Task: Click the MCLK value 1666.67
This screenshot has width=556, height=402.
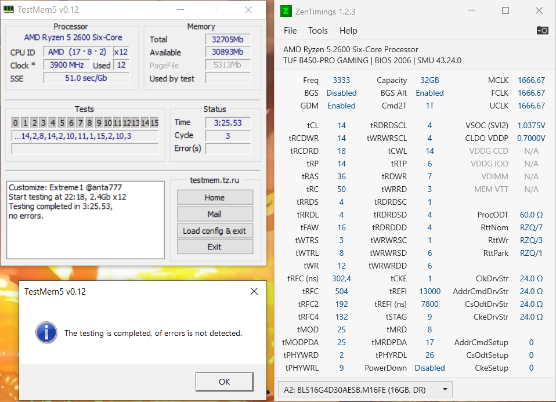Action: 531,80
